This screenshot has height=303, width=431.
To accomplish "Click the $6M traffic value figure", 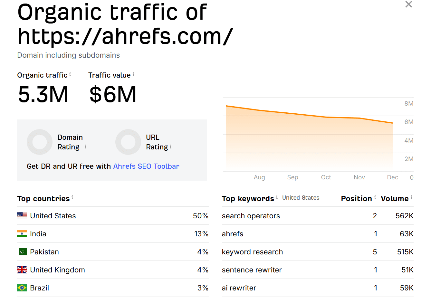I will coord(113,94).
